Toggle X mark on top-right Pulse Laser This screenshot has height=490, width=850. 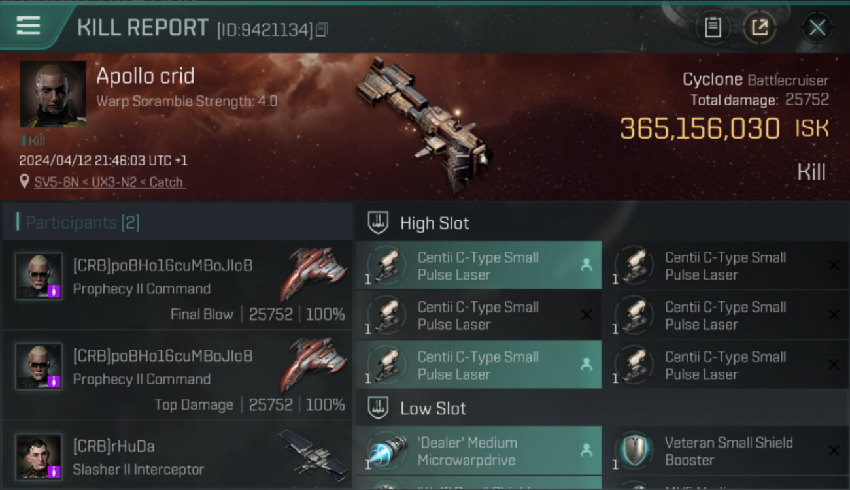[834, 265]
